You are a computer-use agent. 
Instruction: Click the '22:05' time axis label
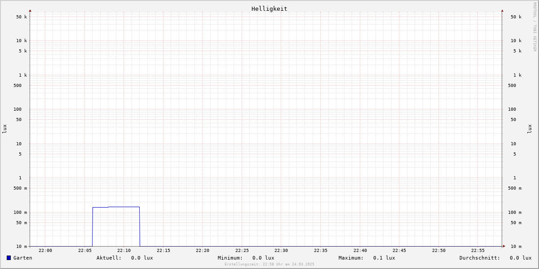click(85, 251)
